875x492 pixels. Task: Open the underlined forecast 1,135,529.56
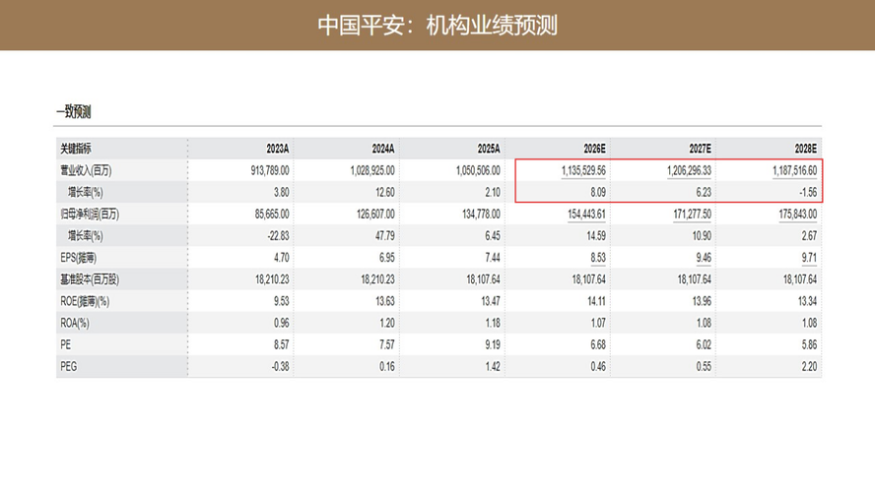coord(583,170)
